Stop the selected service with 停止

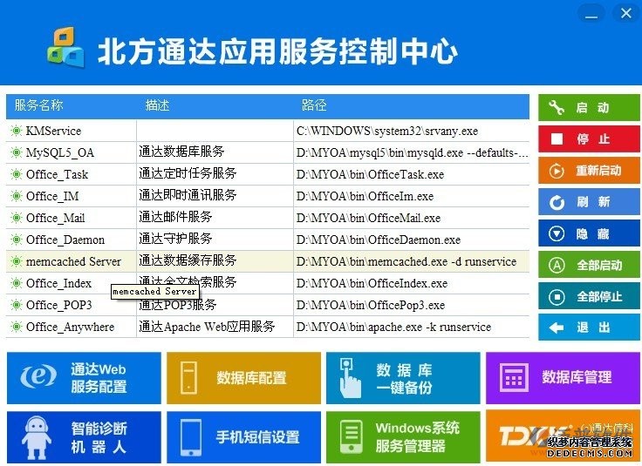pos(589,139)
